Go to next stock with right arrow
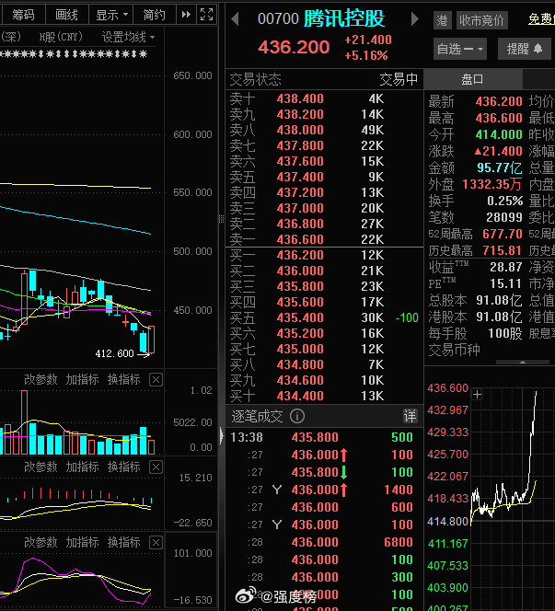 pos(415,18)
